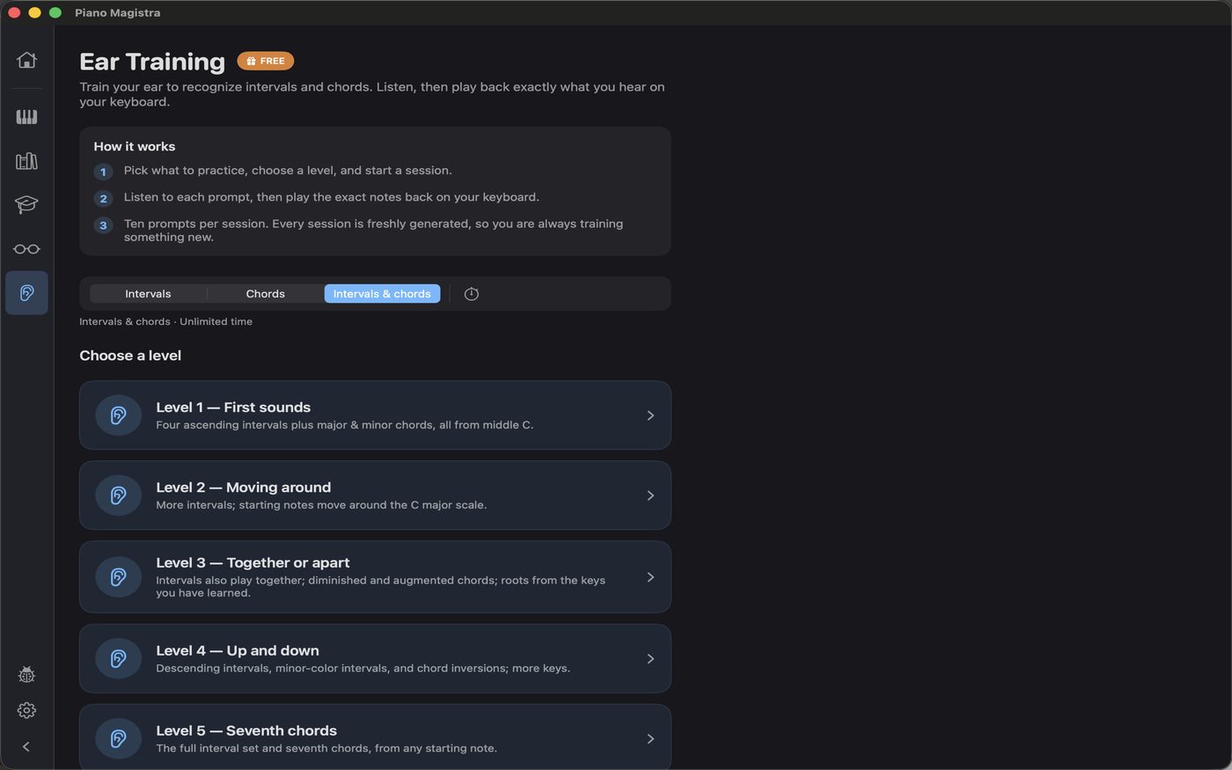1232x770 pixels.
Task: Click the orange FREE badge
Action: (265, 61)
